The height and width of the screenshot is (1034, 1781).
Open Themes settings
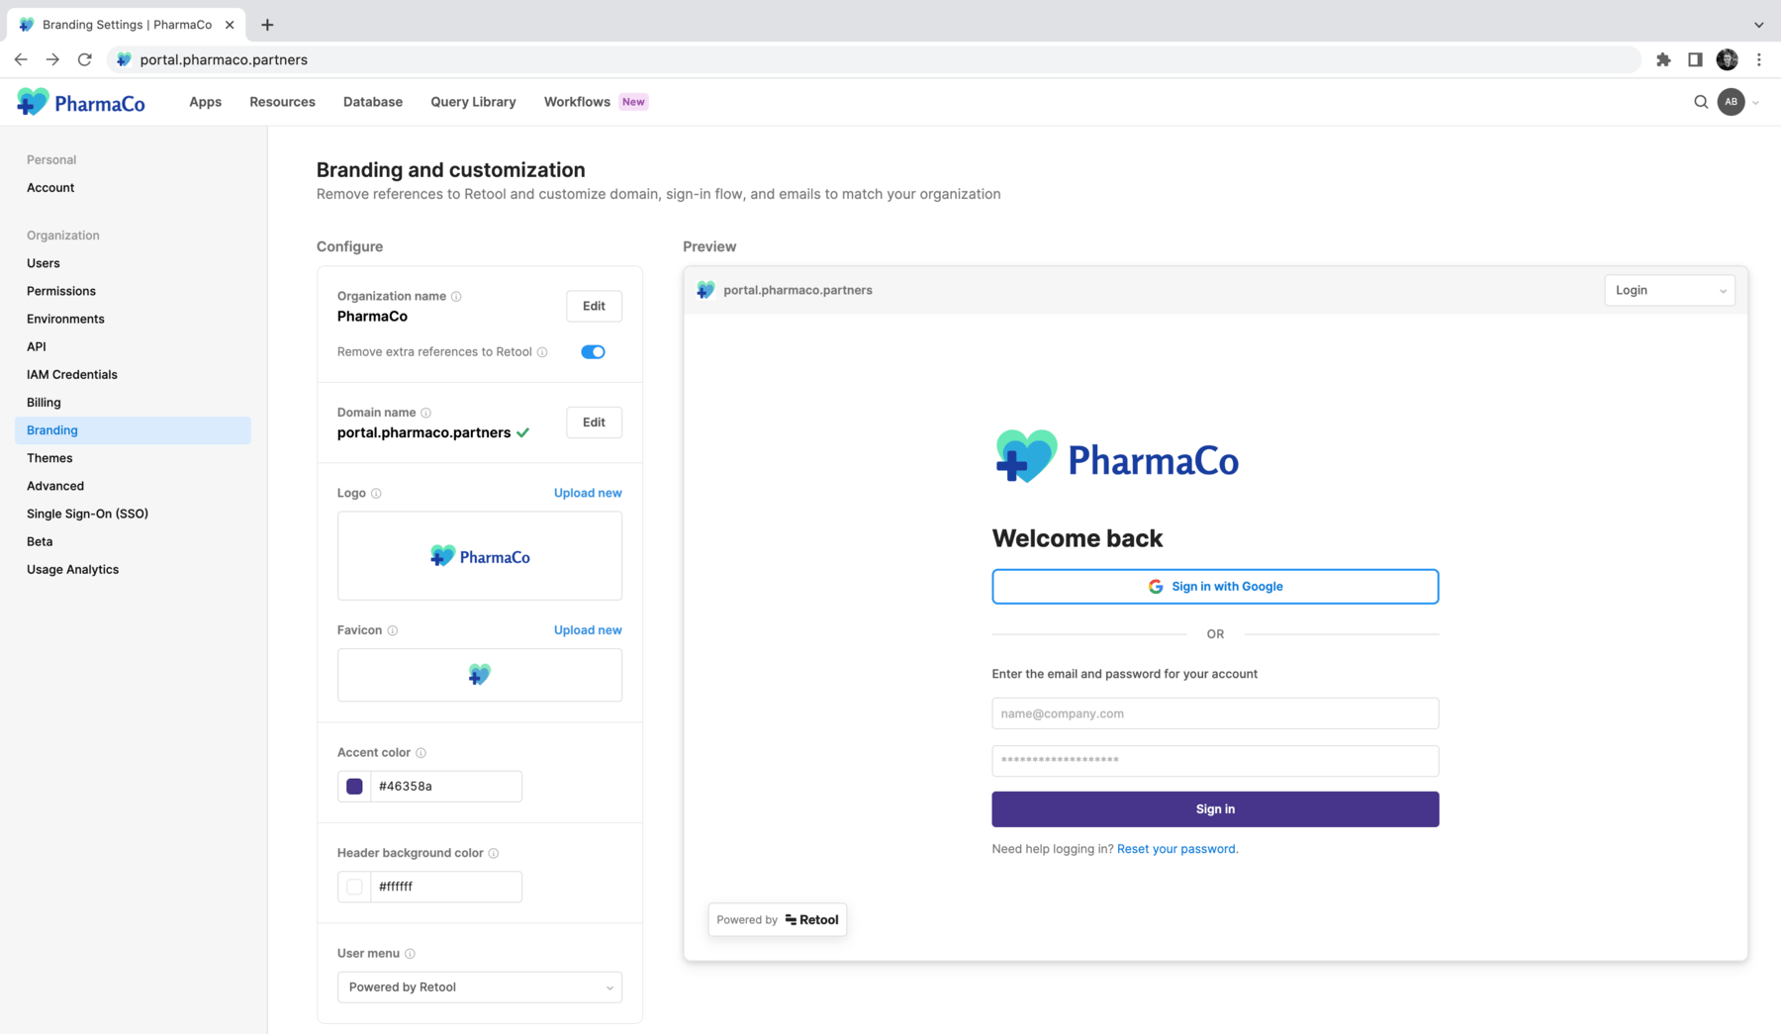(x=49, y=458)
